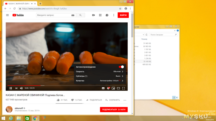Switch to Chrome on the taskbar

[x=35, y=118]
